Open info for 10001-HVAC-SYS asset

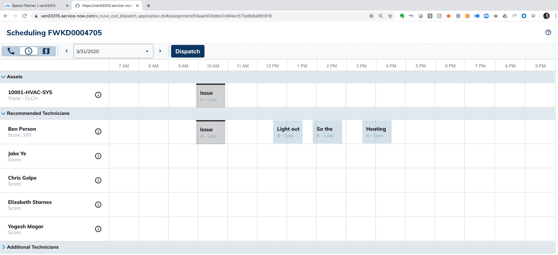[x=98, y=95]
